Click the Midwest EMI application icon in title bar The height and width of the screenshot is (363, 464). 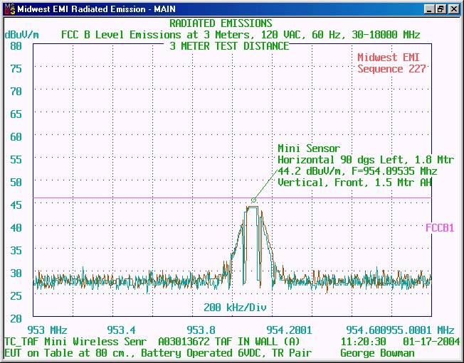point(8,9)
